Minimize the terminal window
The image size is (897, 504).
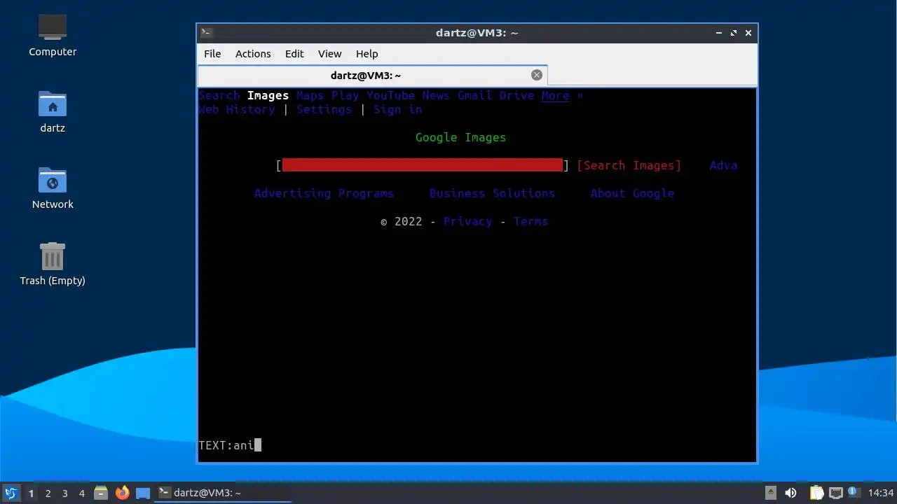pos(719,33)
